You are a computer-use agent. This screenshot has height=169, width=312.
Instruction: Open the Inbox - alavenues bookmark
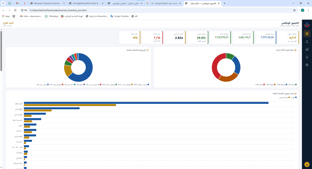pos(31,16)
